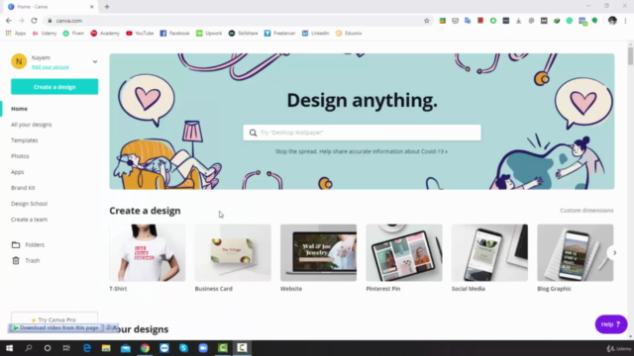Show next design types arrow

614,253
